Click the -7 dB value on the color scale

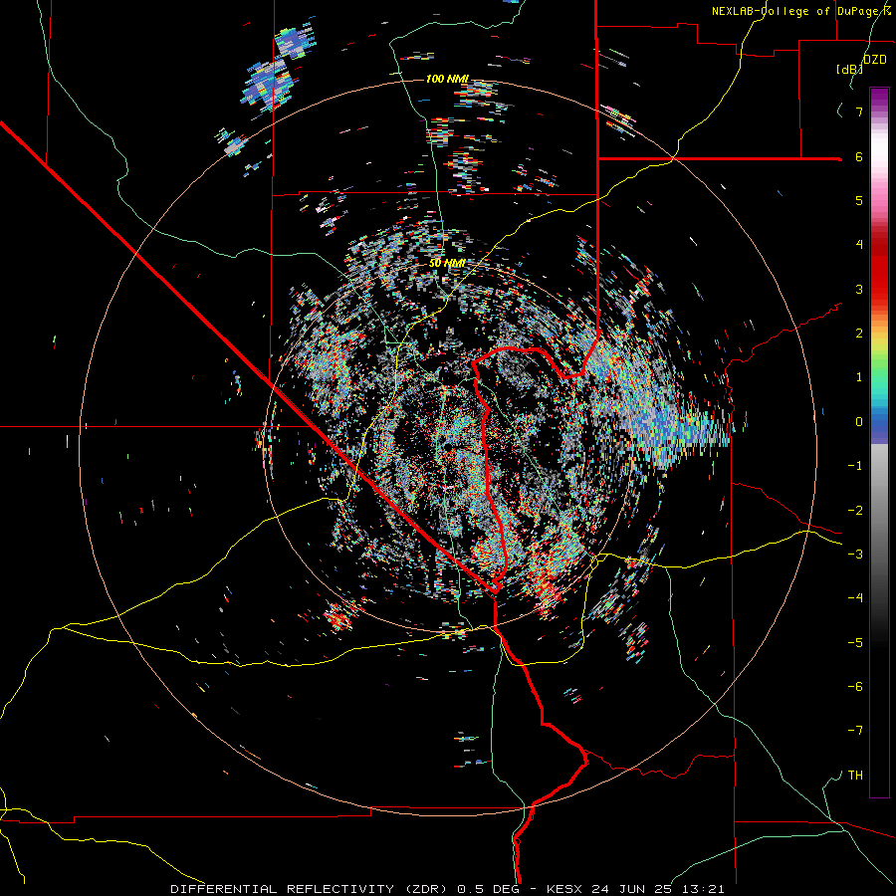pyautogui.click(x=855, y=731)
